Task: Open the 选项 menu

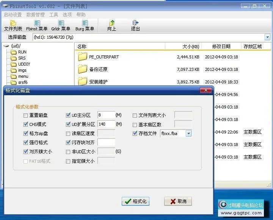Action: [x=67, y=15]
